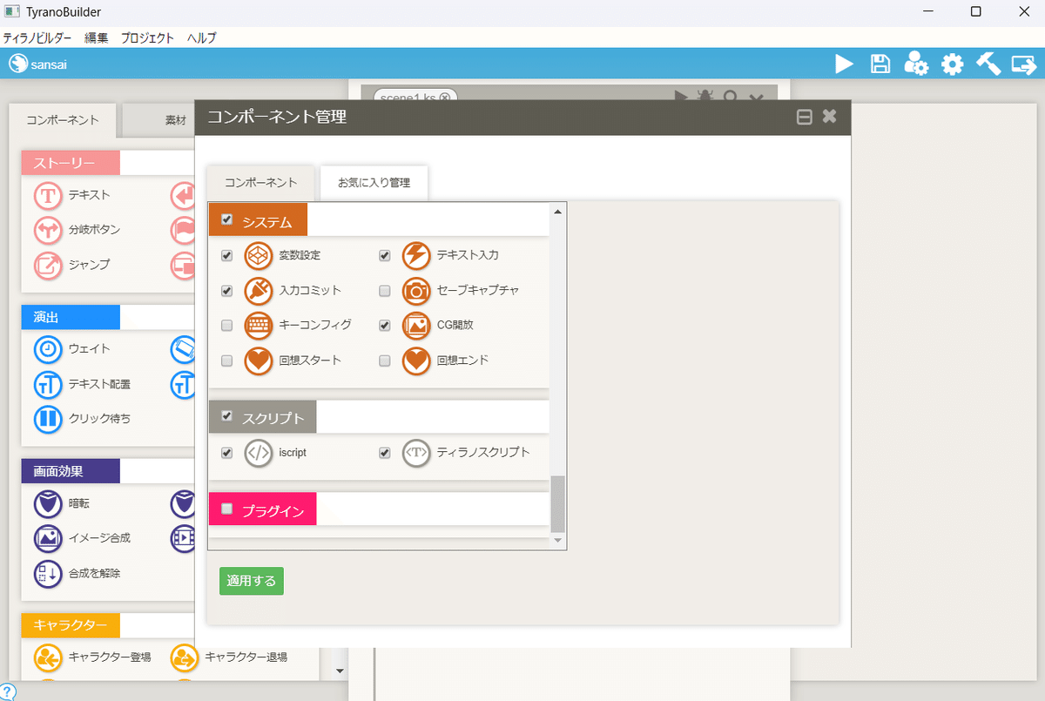This screenshot has width=1045, height=701.
Task: Click the preview play icon in top toolbar
Action: pyautogui.click(x=844, y=64)
